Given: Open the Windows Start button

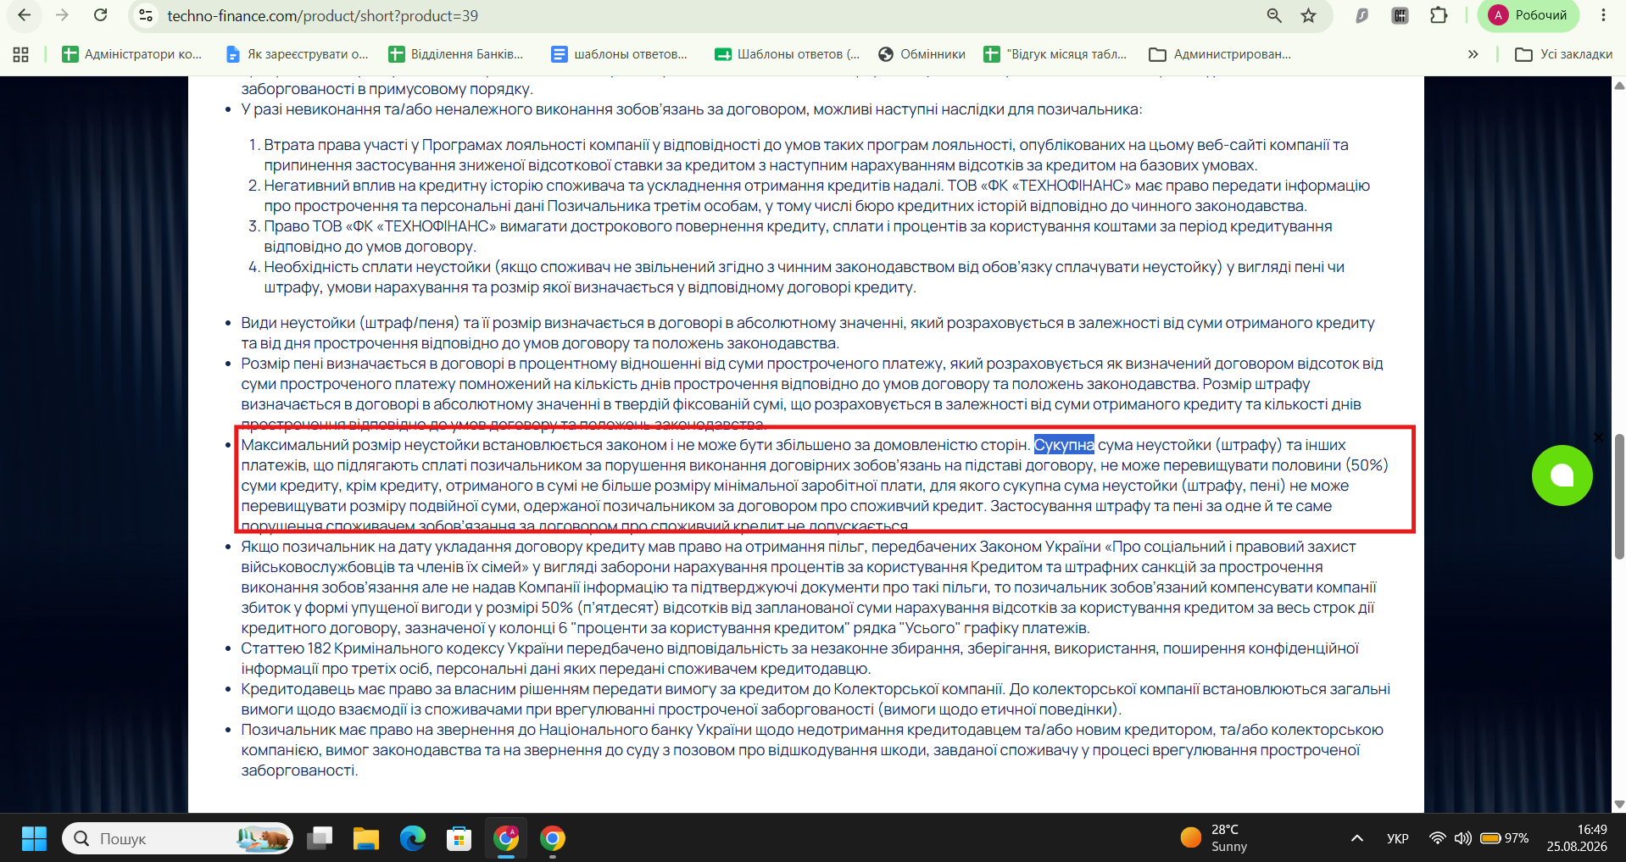Looking at the screenshot, I should (34, 838).
